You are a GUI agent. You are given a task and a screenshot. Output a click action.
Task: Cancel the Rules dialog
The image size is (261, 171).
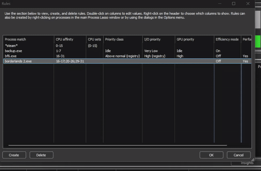[239, 155]
